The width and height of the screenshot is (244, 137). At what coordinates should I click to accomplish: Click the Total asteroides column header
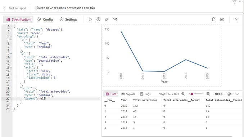pos(145,100)
